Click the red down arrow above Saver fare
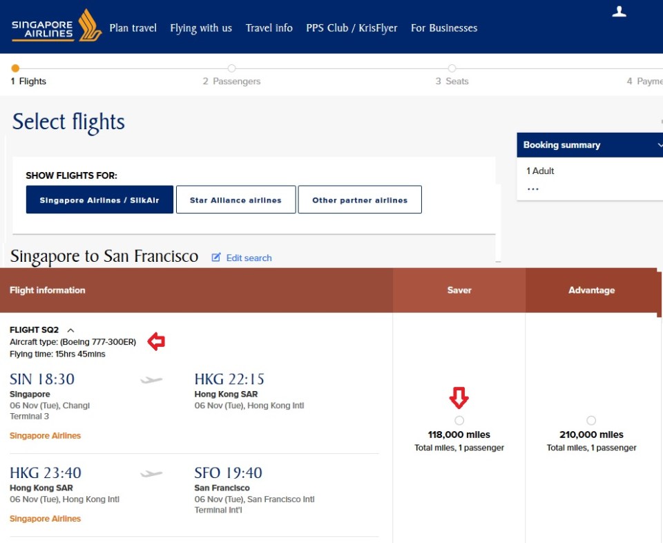Viewport: 663px width, 543px height. click(459, 397)
